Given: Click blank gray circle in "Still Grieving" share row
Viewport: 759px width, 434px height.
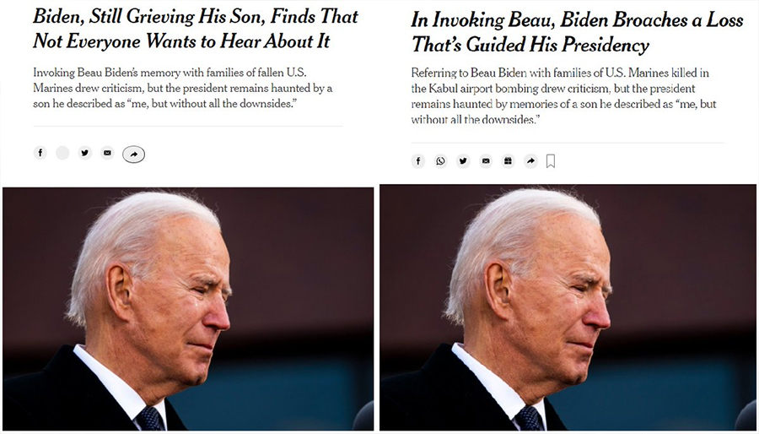Looking at the screenshot, I should [62, 153].
